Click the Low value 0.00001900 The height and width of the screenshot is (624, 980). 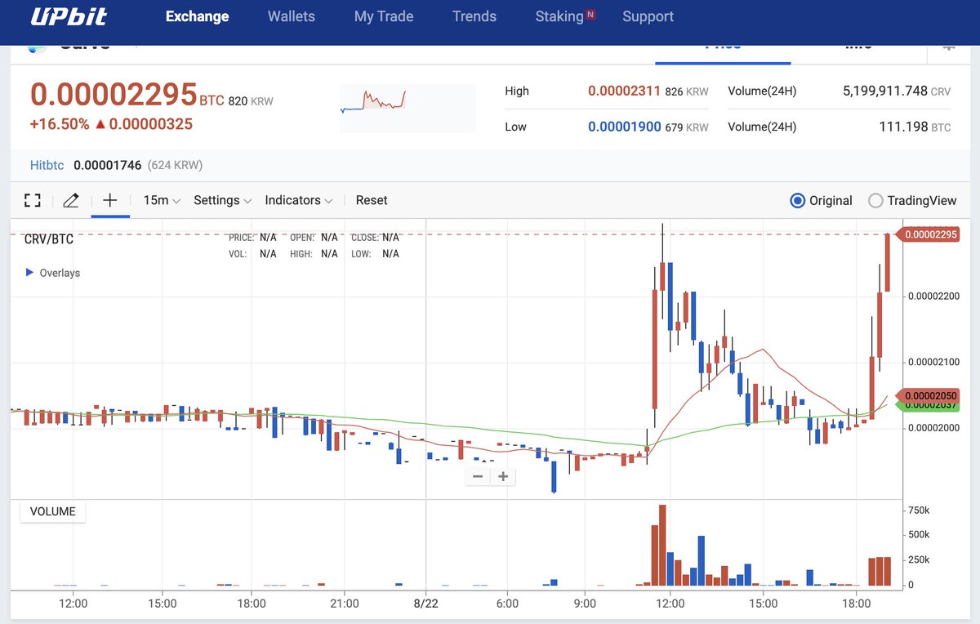(x=624, y=127)
